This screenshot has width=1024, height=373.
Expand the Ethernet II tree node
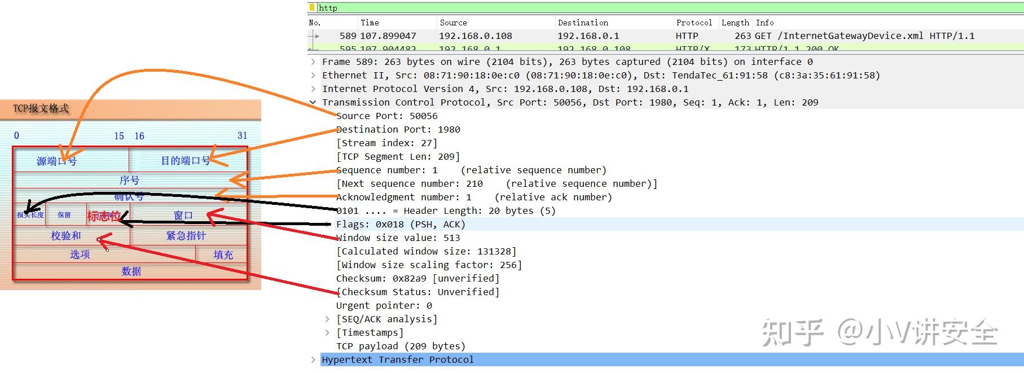(313, 75)
